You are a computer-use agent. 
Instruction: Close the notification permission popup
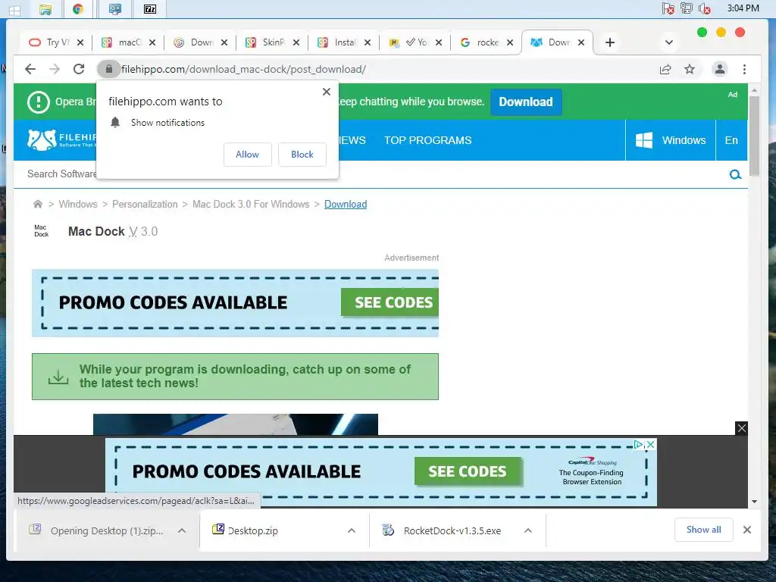click(x=326, y=92)
